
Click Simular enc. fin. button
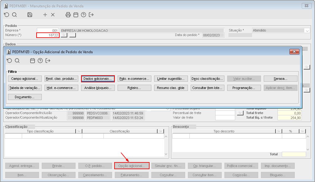point(168,166)
